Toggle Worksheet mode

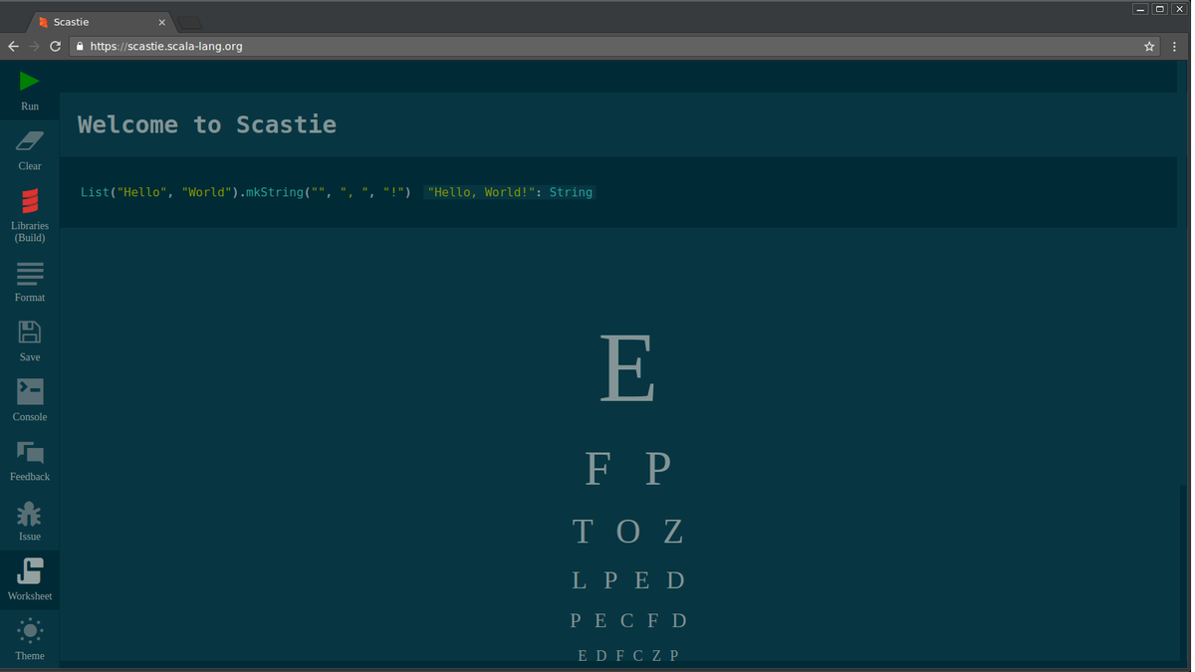coord(29,577)
